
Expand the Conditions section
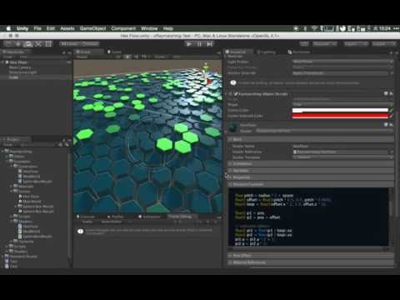[311, 164]
